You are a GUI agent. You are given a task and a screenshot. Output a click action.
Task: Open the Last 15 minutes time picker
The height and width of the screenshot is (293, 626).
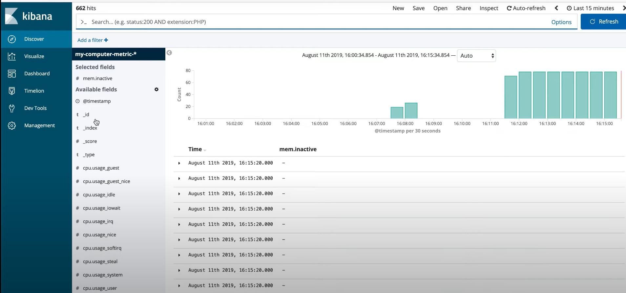[590, 8]
